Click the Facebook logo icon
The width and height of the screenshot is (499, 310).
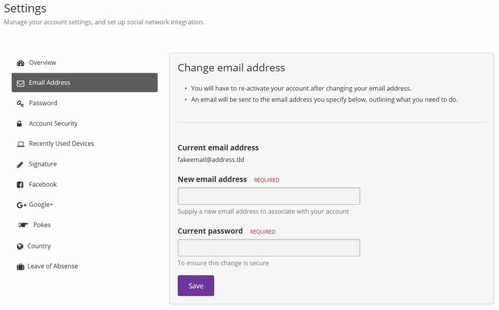coord(20,185)
